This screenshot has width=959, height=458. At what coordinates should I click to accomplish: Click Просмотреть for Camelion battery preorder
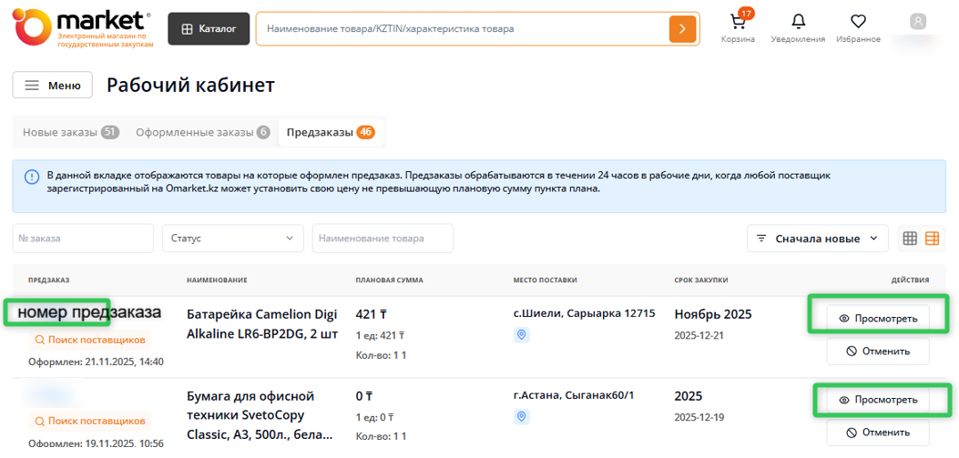[x=878, y=319]
